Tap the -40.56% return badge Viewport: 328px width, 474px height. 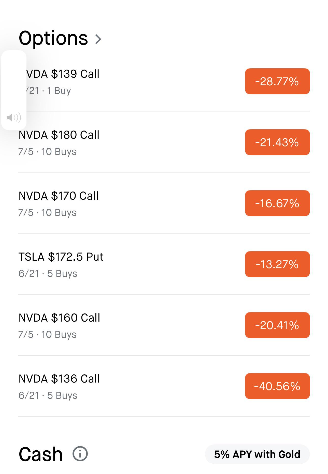tap(277, 386)
